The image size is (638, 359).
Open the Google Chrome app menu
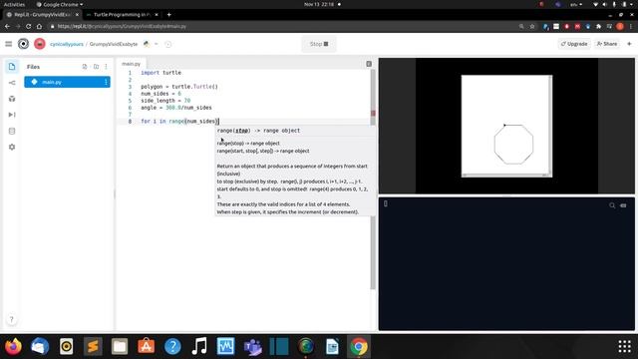pyautogui.click(x=60, y=4)
